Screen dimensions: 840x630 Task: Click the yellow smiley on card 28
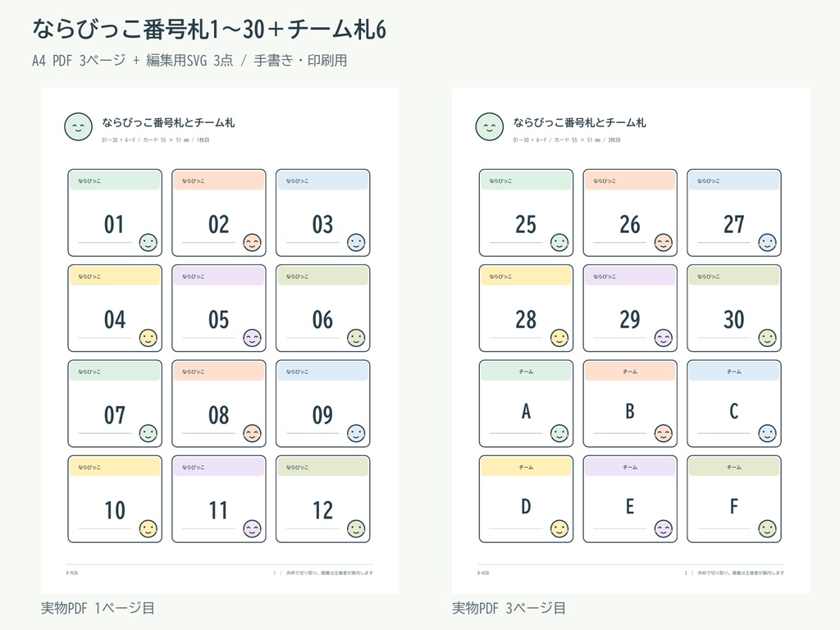click(x=559, y=338)
